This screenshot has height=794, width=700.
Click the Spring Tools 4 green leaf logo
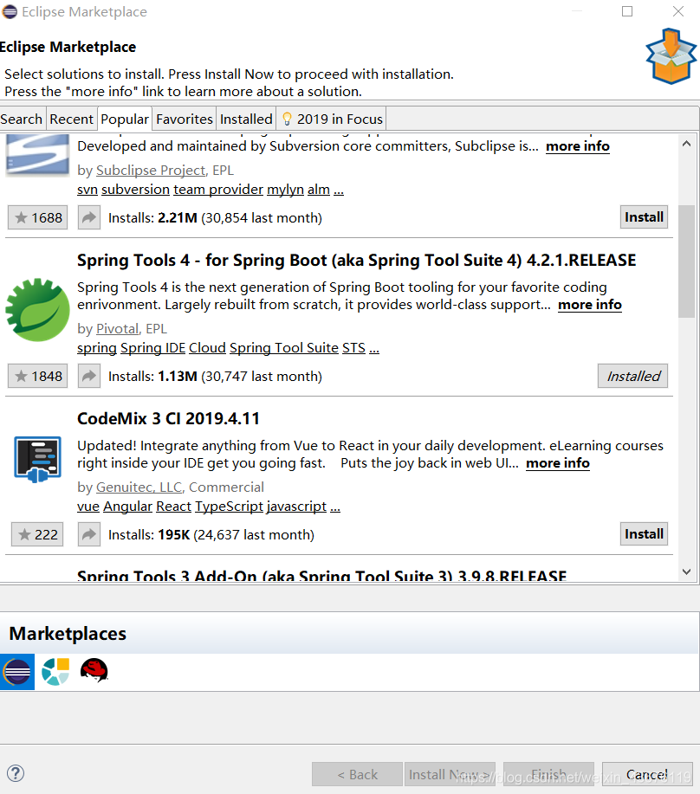[37, 309]
